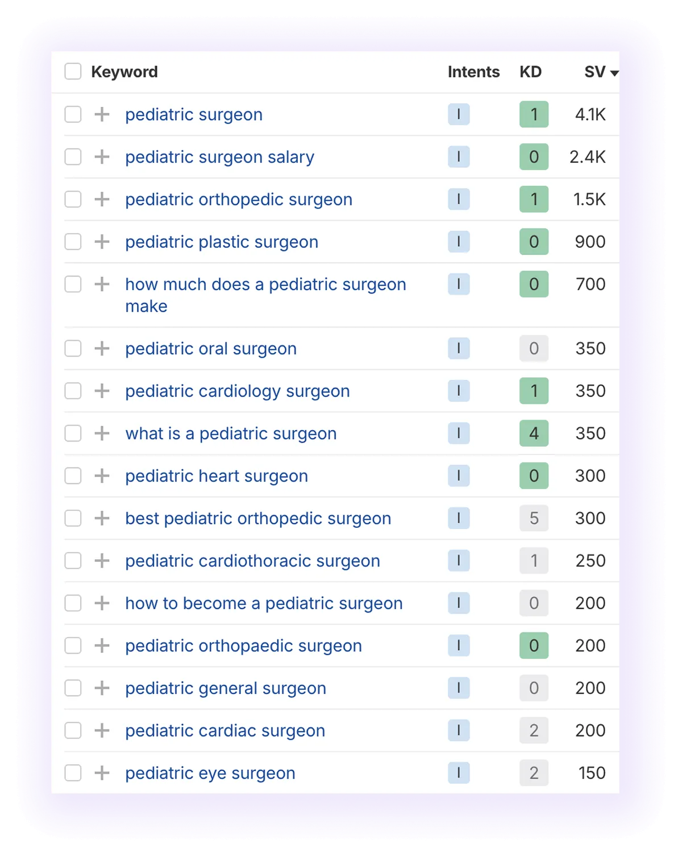Toggle the select-all checkbox in the header
682x856 pixels.
pos(73,71)
